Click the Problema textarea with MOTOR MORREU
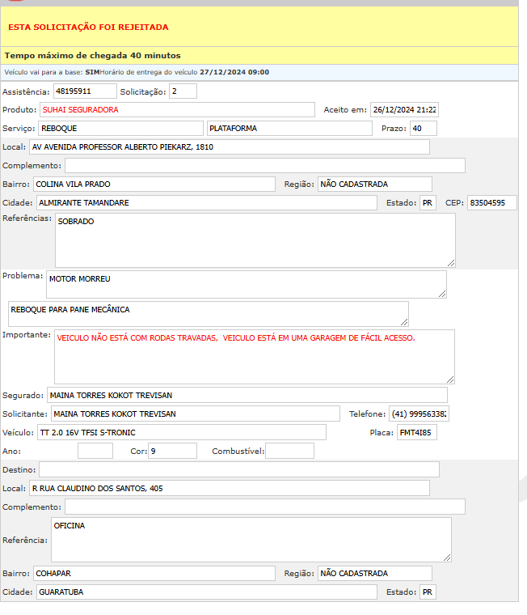This screenshot has height=615, width=527. click(246, 284)
